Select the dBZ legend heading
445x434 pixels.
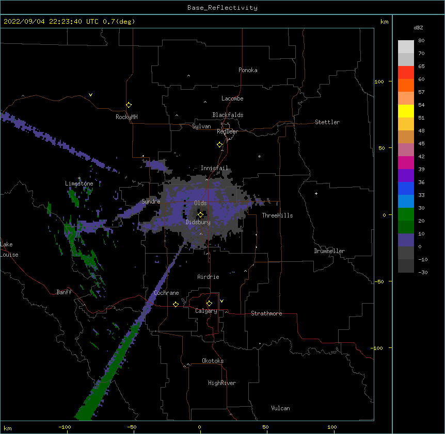[418, 28]
